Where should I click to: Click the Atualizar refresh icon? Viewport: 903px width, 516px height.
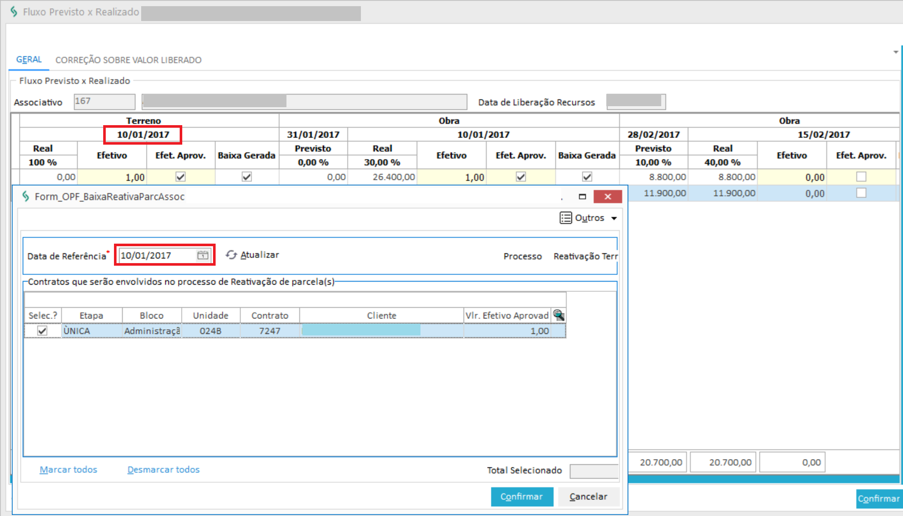click(x=232, y=255)
